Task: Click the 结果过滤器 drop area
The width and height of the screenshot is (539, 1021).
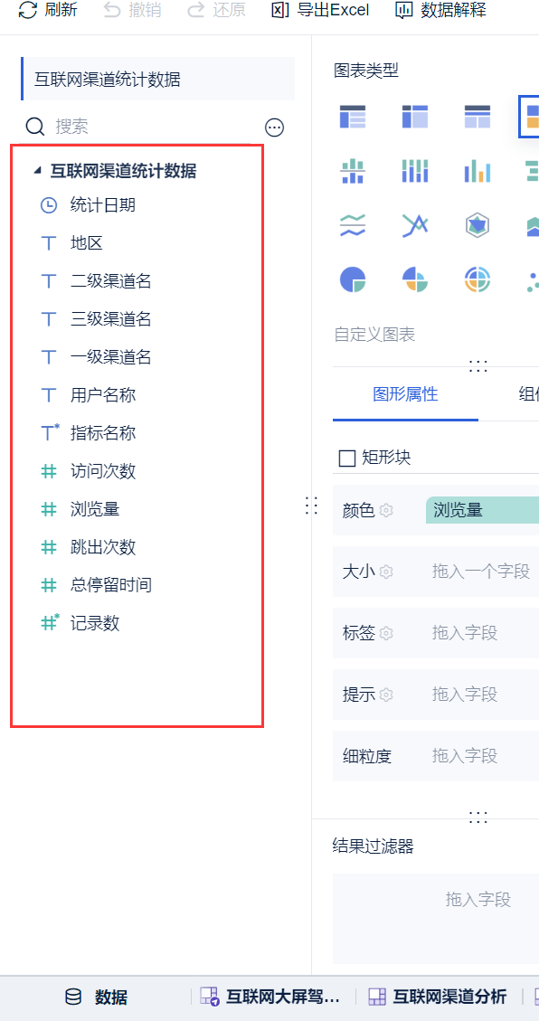Action: [436, 919]
